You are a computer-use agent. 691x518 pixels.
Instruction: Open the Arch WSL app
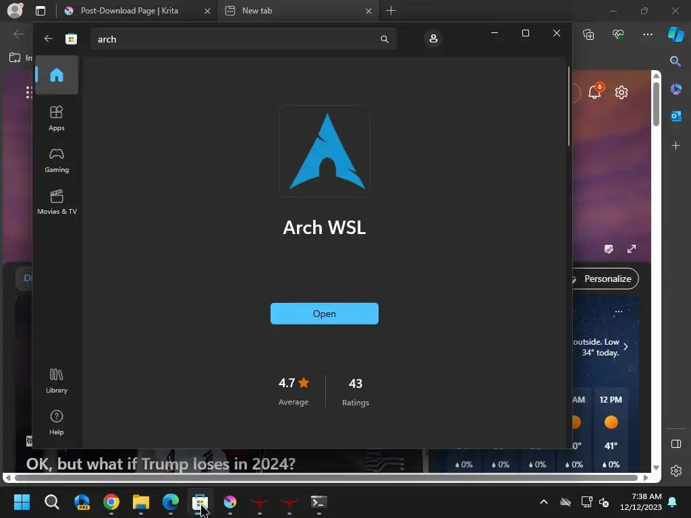(x=325, y=314)
